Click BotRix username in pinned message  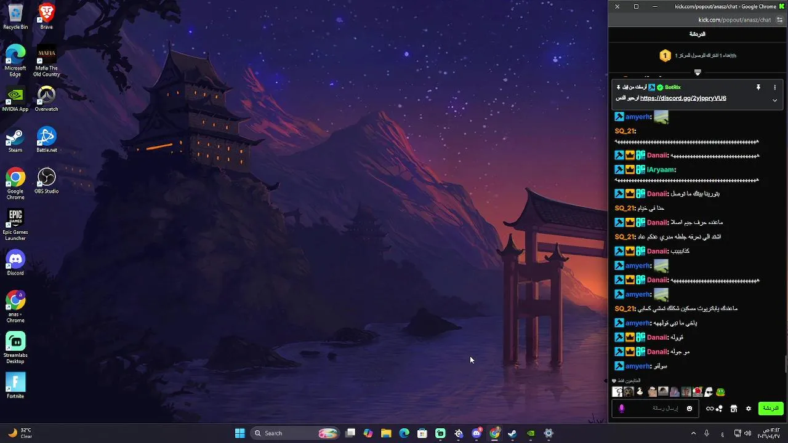672,87
